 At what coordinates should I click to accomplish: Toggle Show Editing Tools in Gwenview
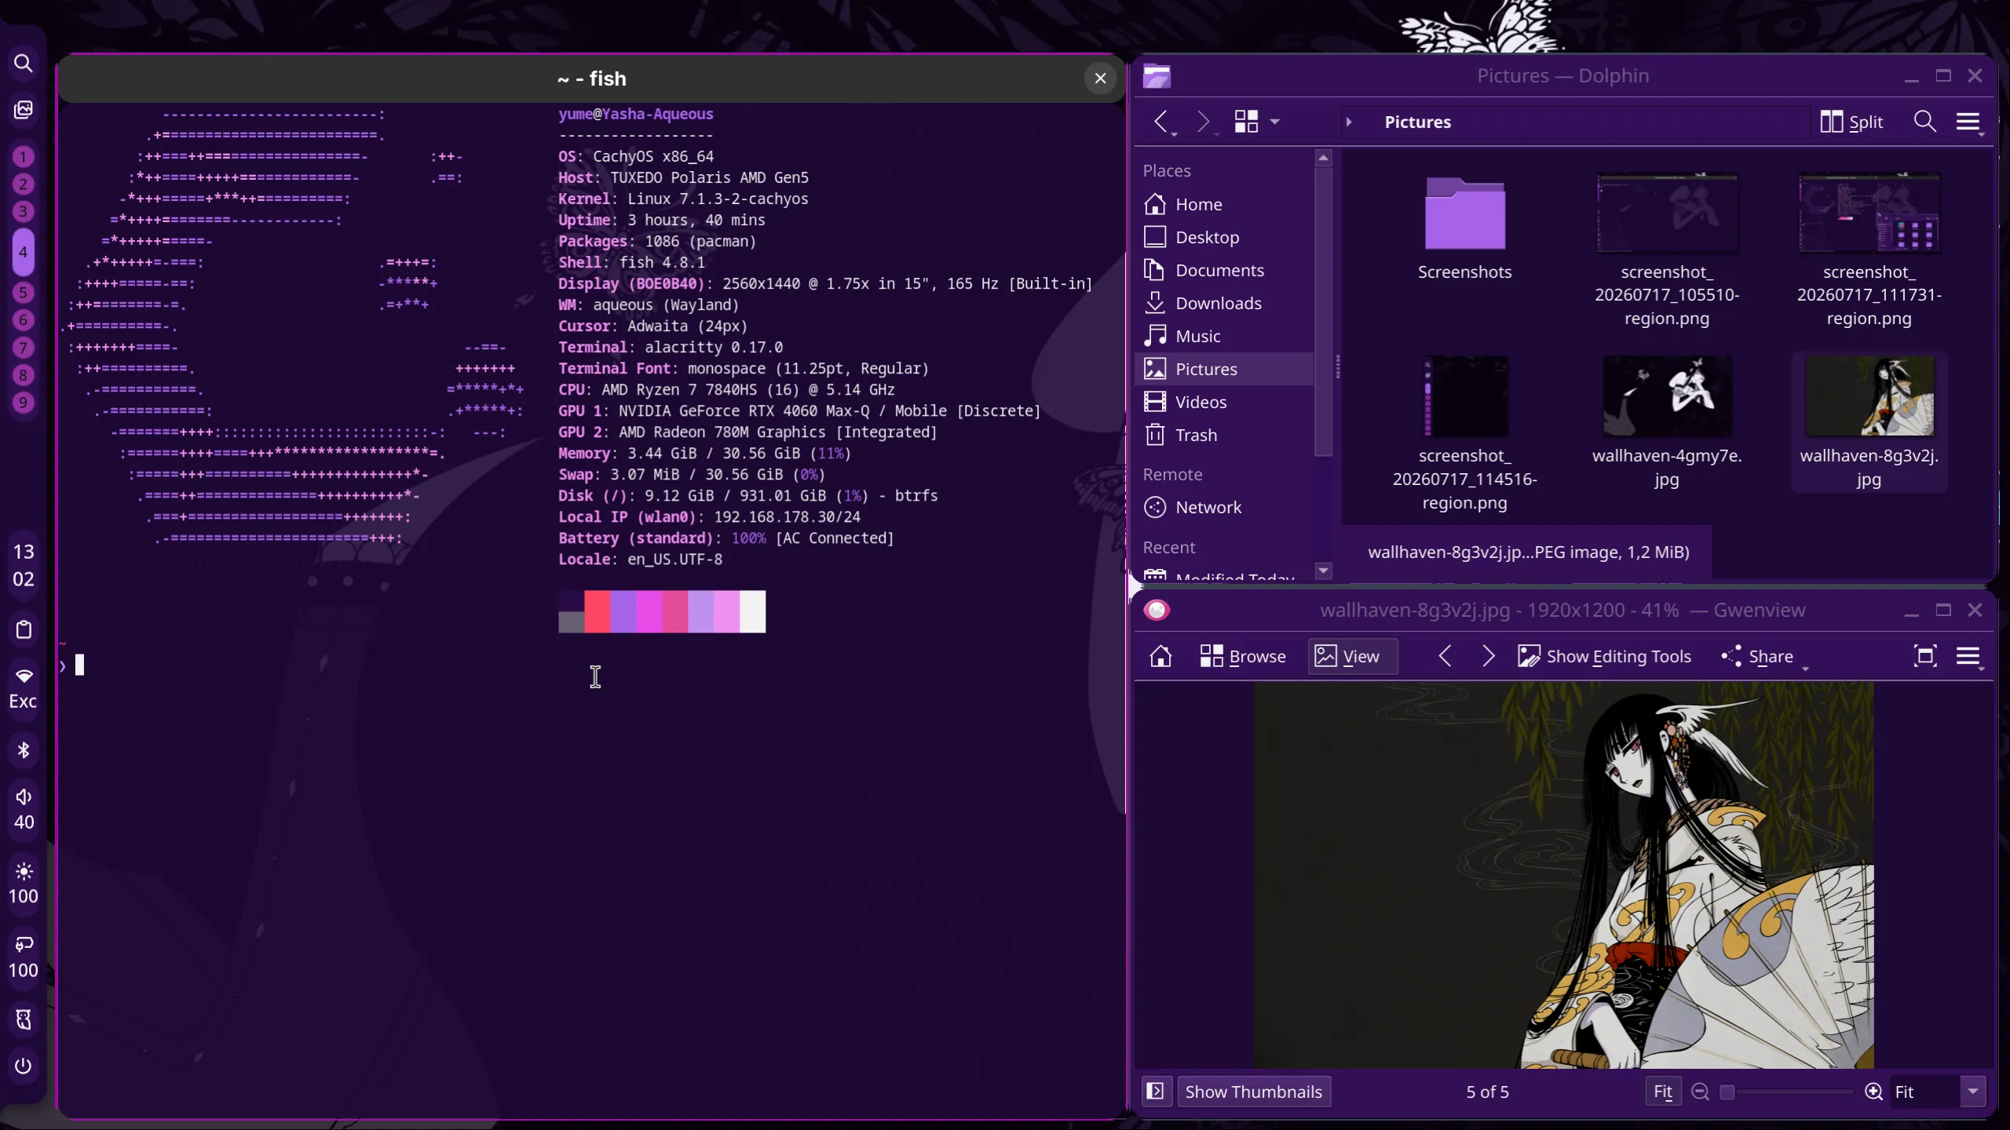click(x=1604, y=656)
